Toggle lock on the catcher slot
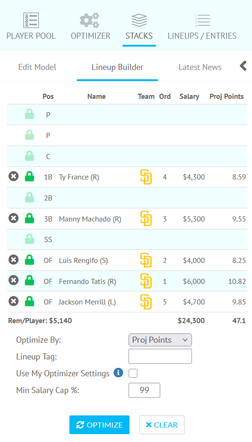The height and width of the screenshot is (442, 252). (29, 156)
